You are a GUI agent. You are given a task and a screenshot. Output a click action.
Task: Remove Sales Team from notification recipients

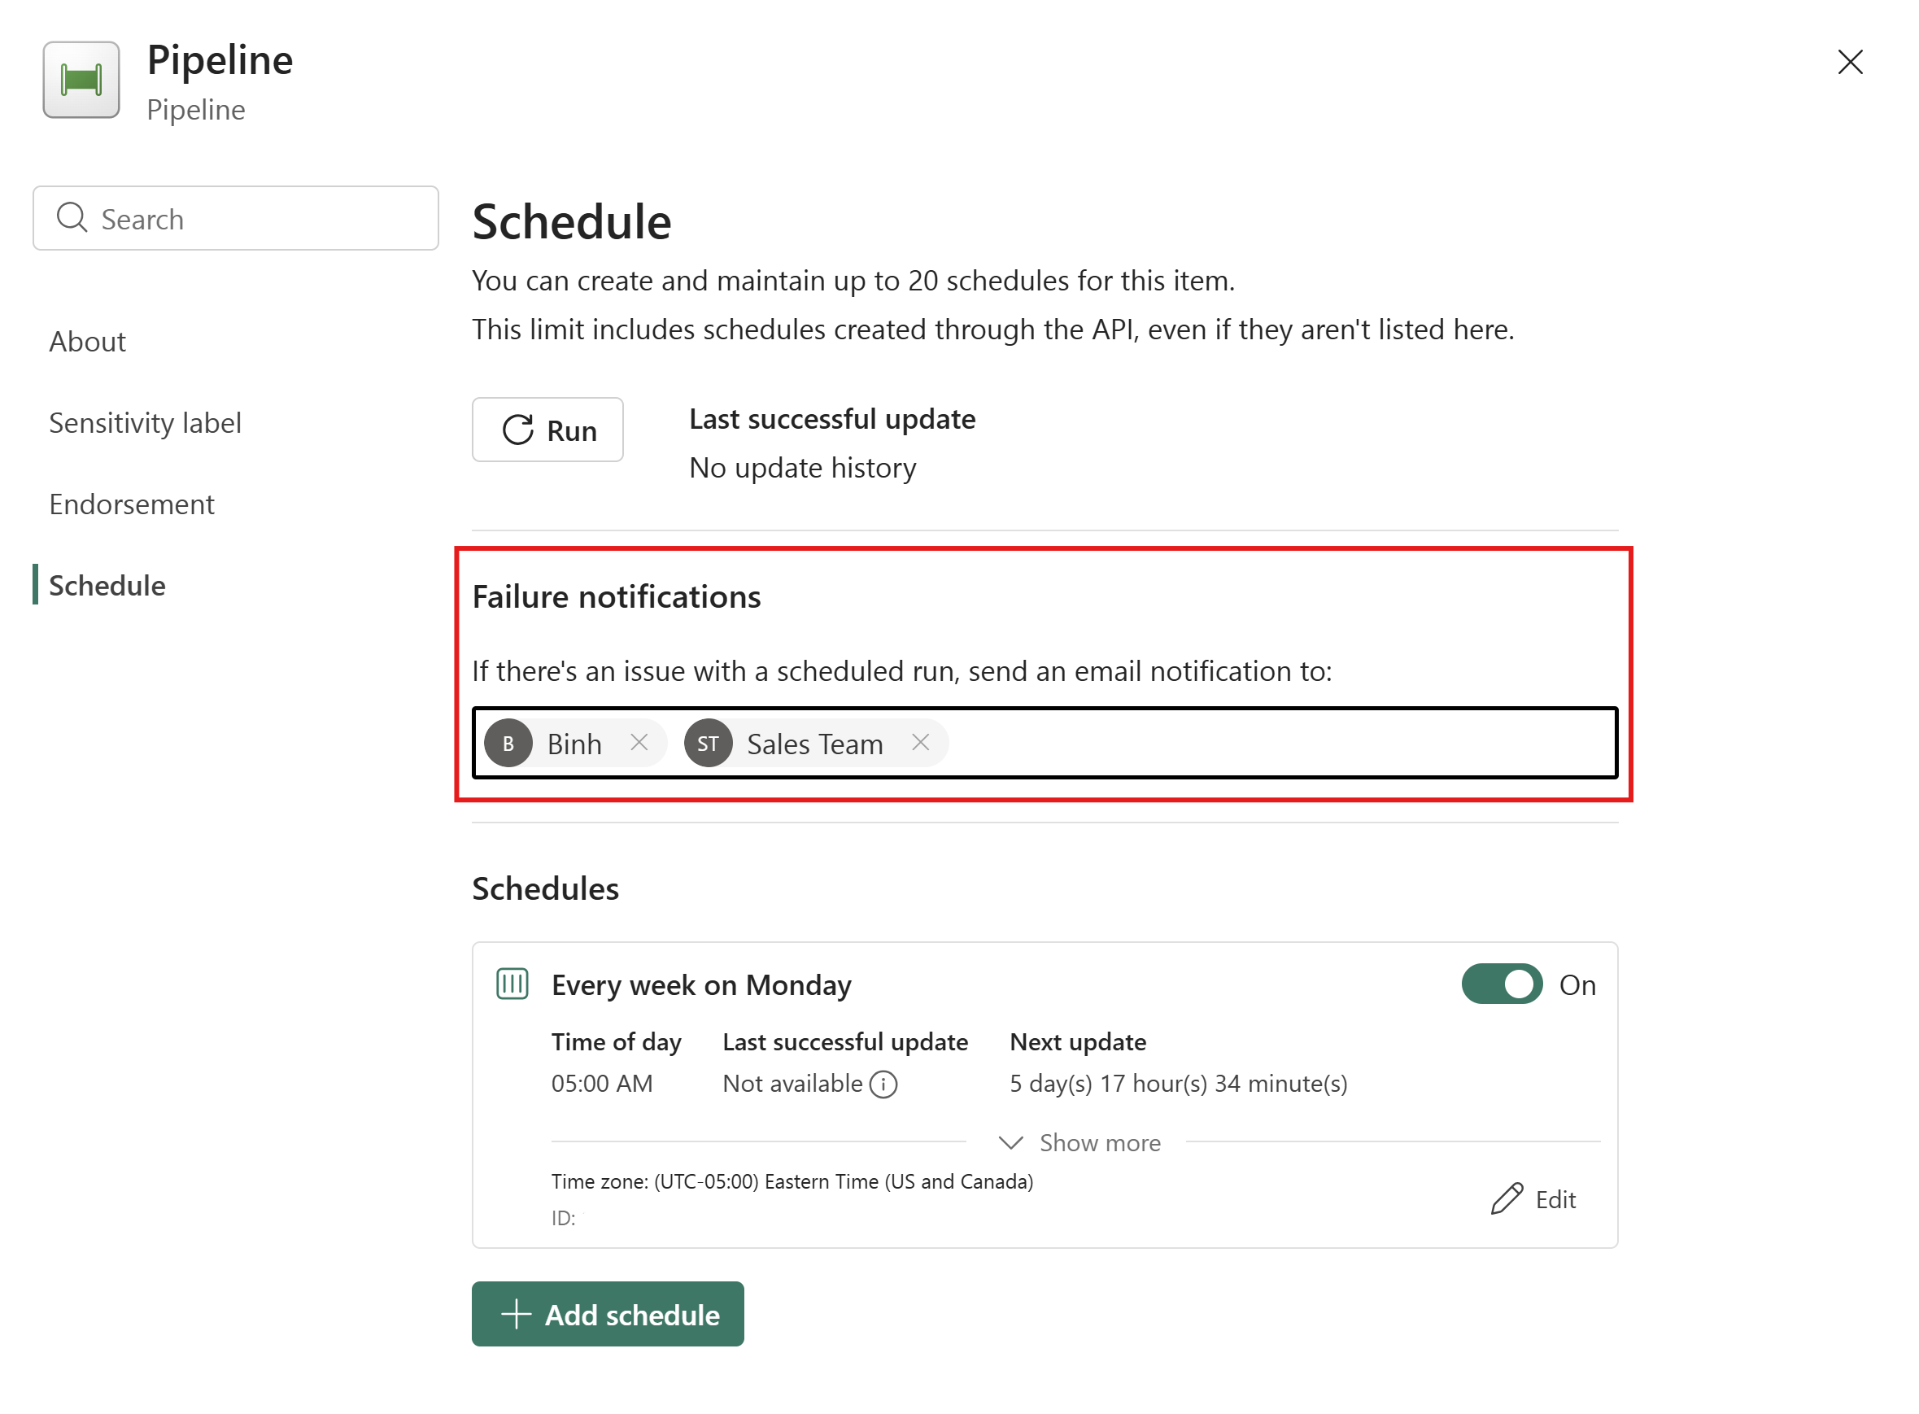(x=920, y=742)
